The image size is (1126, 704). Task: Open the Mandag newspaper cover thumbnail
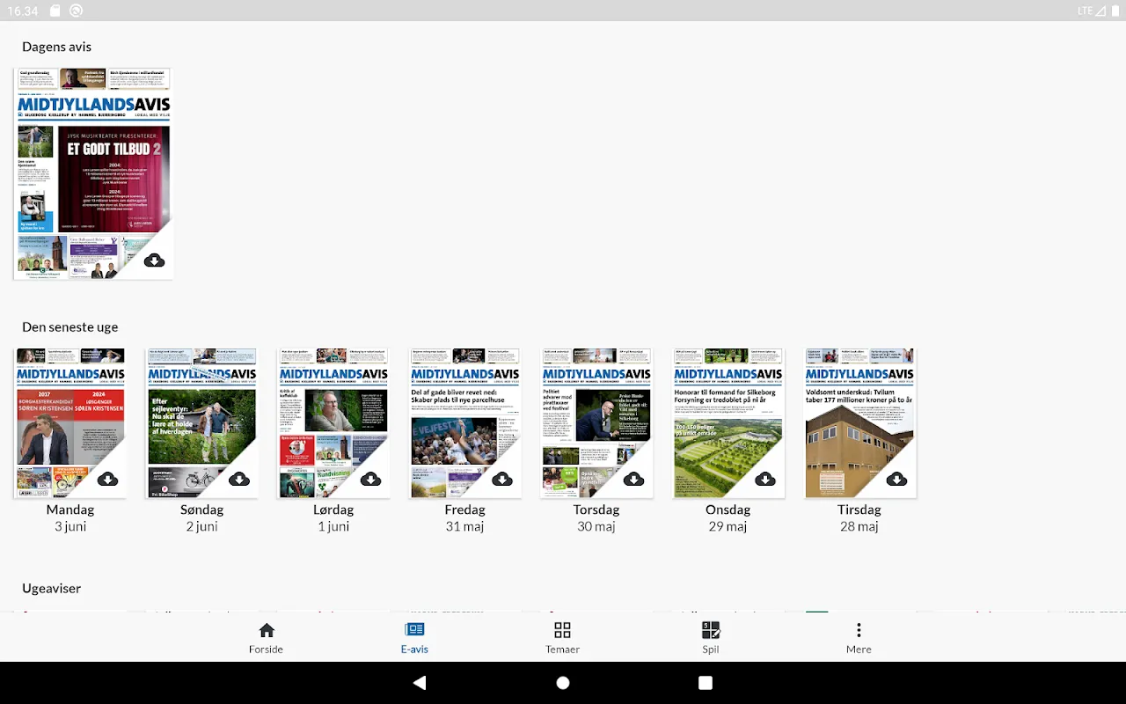(x=70, y=422)
